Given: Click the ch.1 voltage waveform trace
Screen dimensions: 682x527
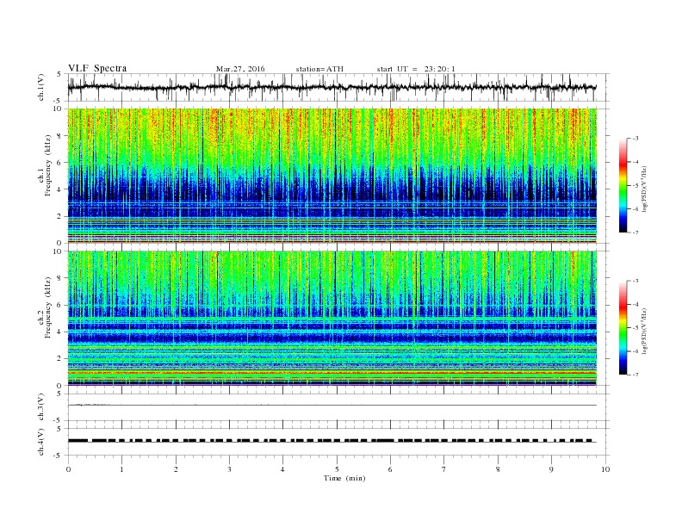Looking at the screenshot, I should [332, 87].
